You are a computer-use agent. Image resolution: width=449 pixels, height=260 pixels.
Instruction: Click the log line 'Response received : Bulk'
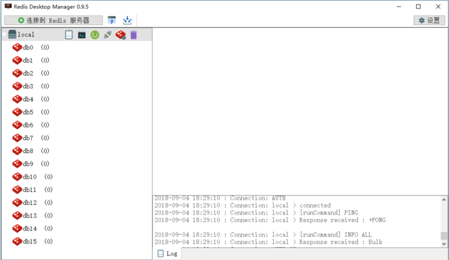click(268, 242)
